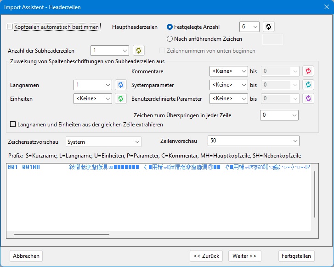Click the Fertigstellen button
This screenshot has height=267, width=334.
click(x=296, y=256)
